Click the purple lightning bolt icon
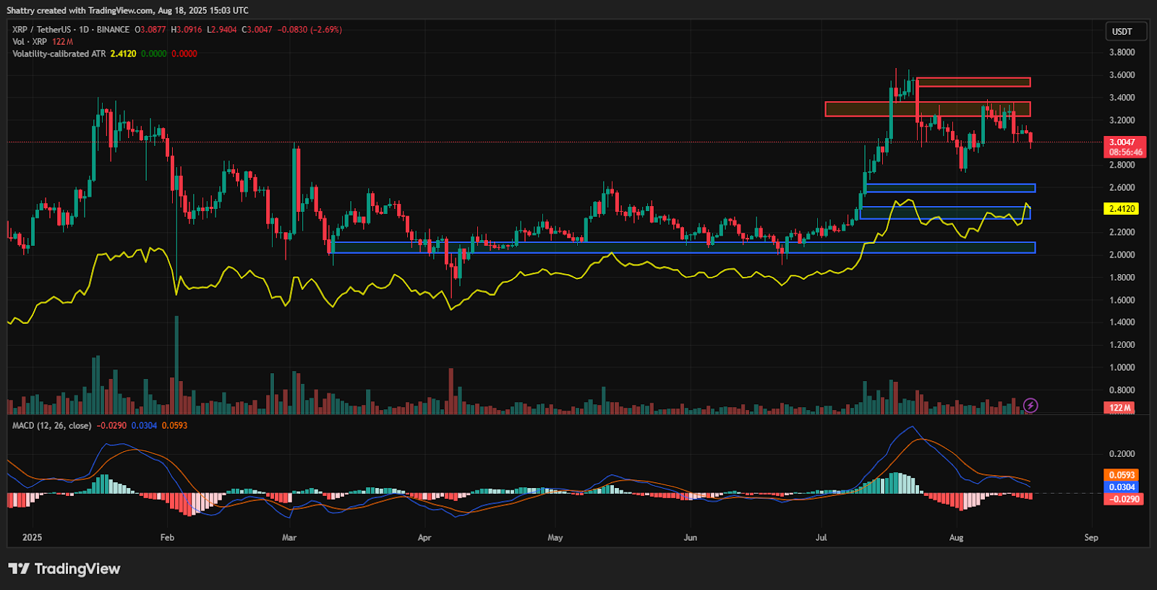Screen dimensions: 1157x590 (x=1030, y=406)
